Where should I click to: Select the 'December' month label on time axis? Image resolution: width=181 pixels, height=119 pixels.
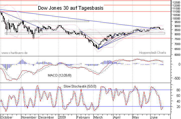click(46, 117)
